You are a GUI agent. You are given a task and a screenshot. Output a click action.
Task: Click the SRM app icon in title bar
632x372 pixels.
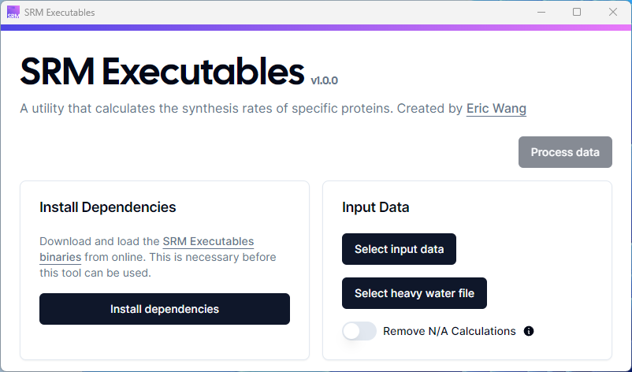[x=13, y=13]
